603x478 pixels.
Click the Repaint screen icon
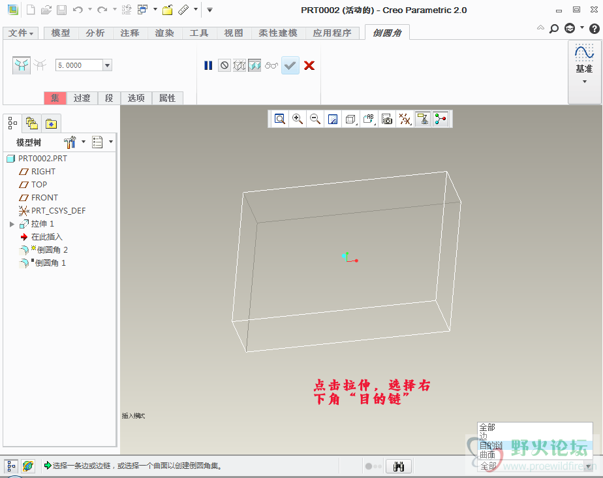coord(333,119)
